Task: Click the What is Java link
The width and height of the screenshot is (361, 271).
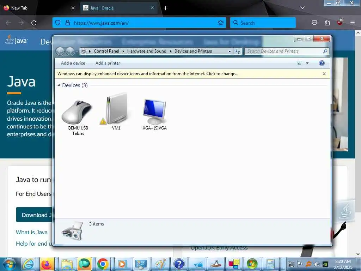Action: point(32,232)
